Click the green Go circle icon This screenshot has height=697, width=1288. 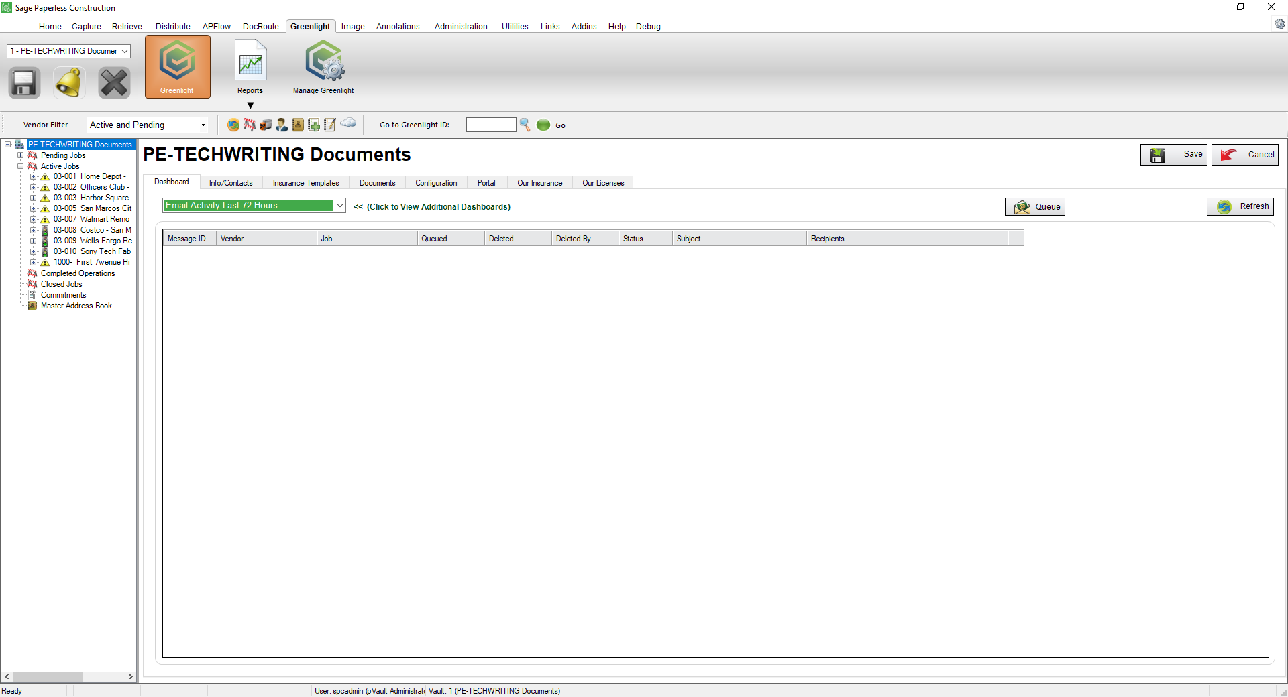tap(543, 125)
